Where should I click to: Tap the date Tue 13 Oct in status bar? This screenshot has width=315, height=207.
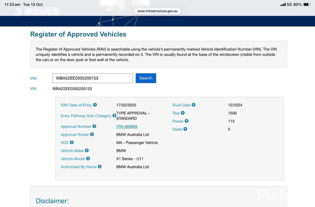coord(33,5)
